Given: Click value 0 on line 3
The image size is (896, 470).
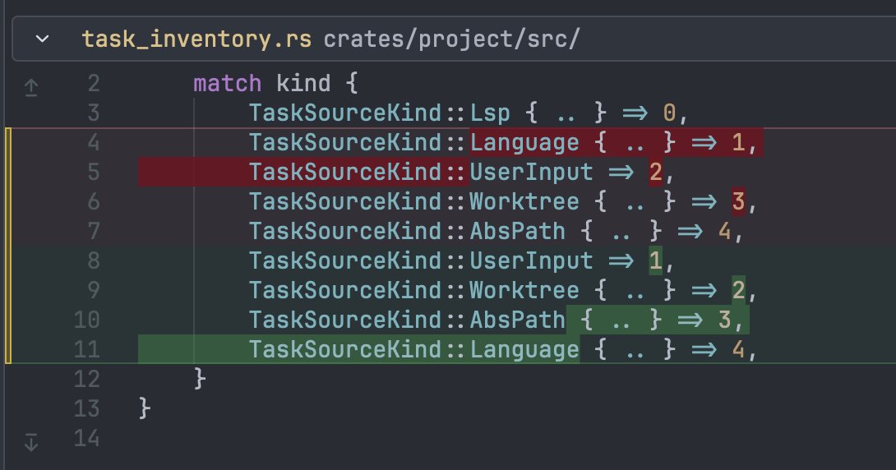Looking at the screenshot, I should 670,113.
